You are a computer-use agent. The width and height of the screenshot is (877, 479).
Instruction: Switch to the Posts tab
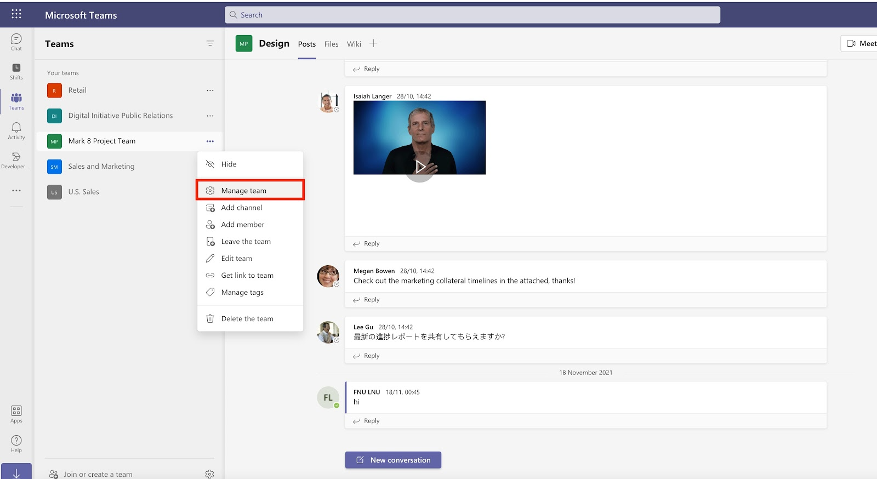(x=307, y=44)
